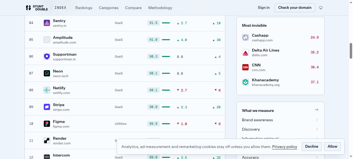Click the 24.9 Cashapp score
This screenshot has height=159, width=353.
click(x=315, y=37)
